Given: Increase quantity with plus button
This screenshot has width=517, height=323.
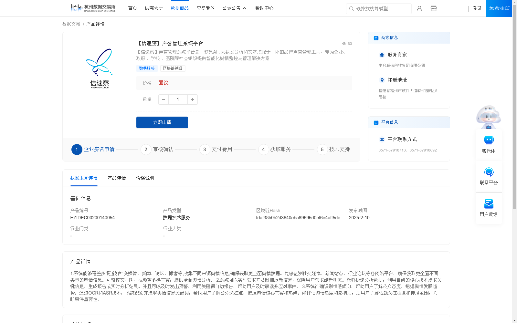Looking at the screenshot, I should [193, 99].
